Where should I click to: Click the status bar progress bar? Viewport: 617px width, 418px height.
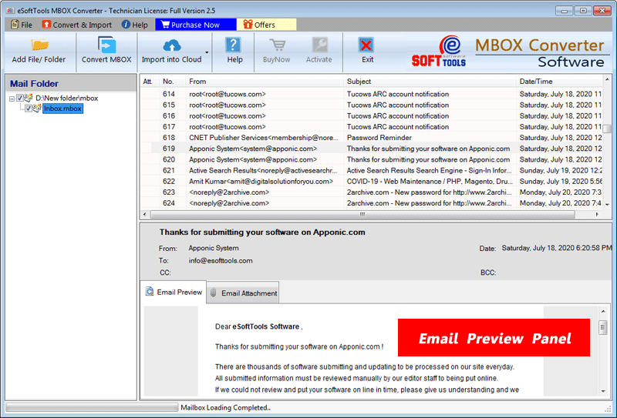coord(92,407)
